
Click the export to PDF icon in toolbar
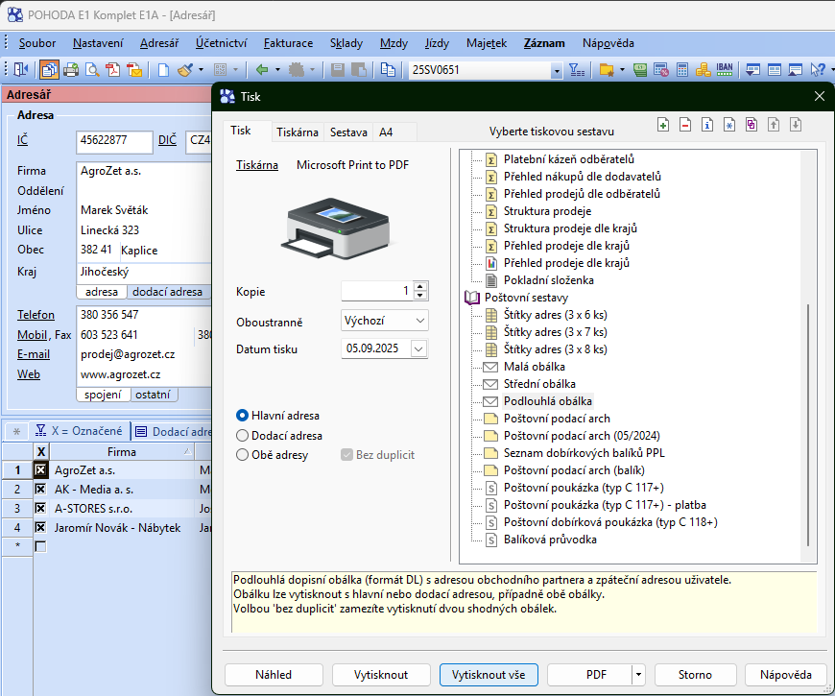point(113,70)
